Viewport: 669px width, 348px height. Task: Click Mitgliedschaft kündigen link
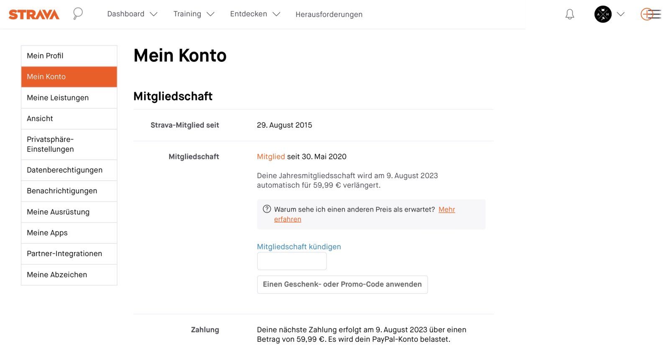coord(299,247)
